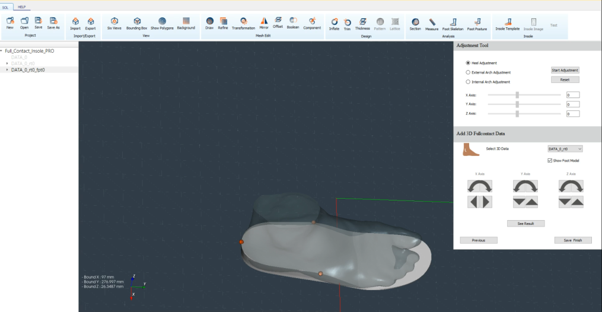
Task: Select the Measure tool
Action: pyautogui.click(x=432, y=22)
